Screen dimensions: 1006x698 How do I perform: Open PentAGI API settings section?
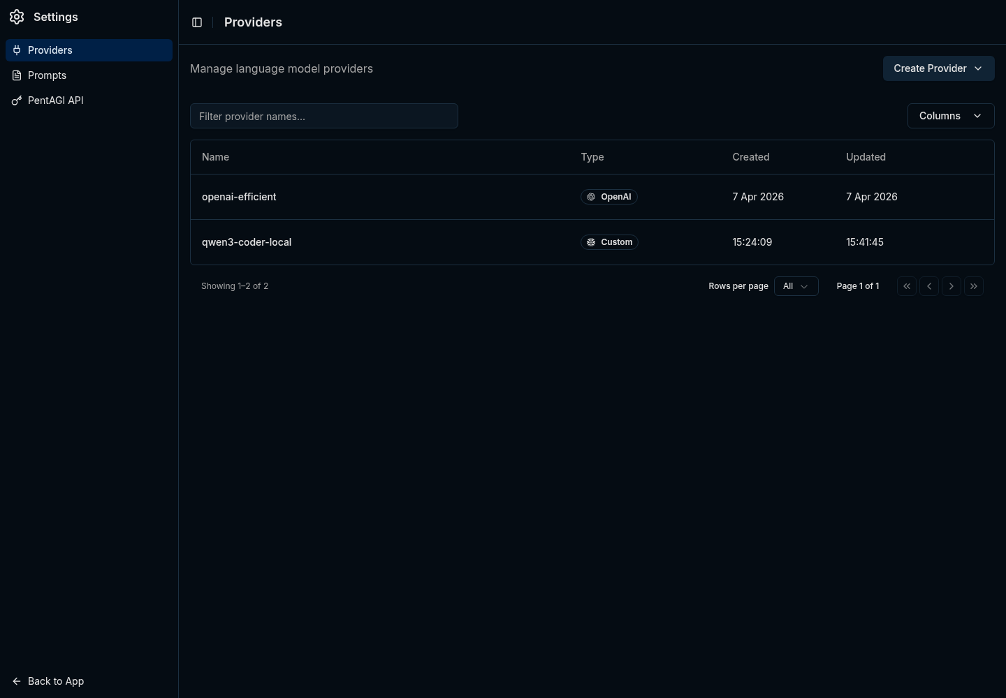click(x=89, y=101)
